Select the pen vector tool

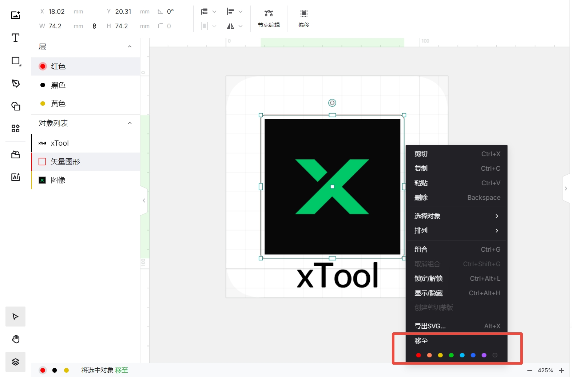pyautogui.click(x=16, y=84)
